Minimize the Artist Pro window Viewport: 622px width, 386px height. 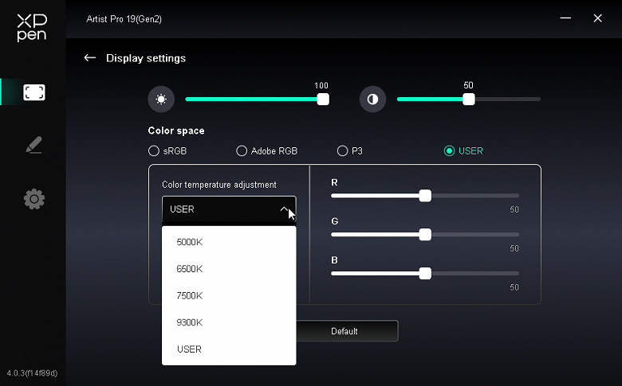tap(565, 18)
